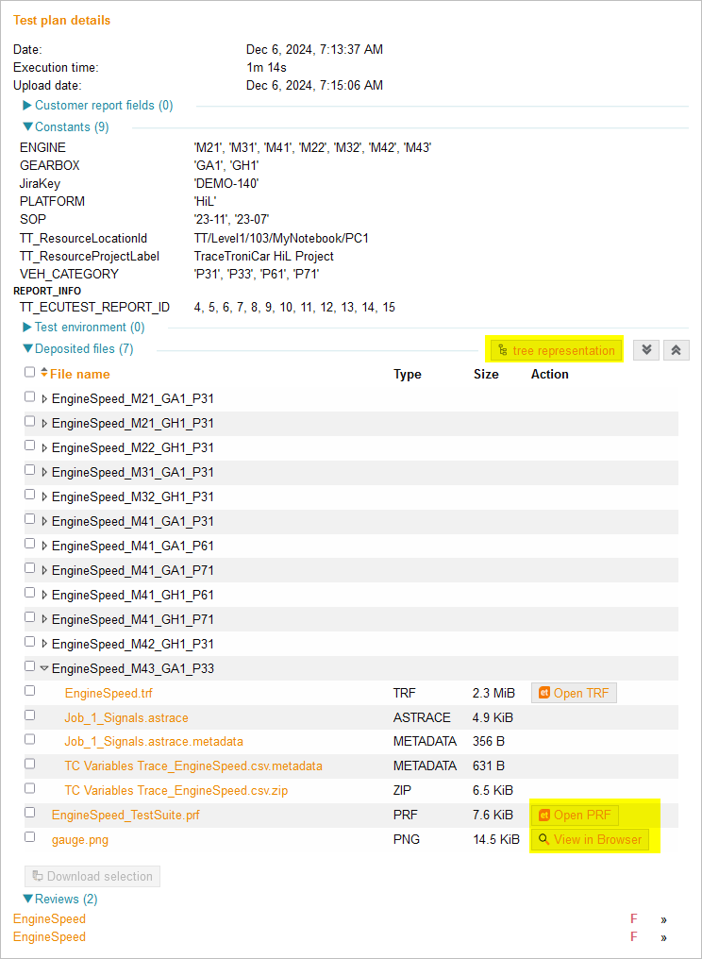View gauge.png in Browser

point(590,840)
